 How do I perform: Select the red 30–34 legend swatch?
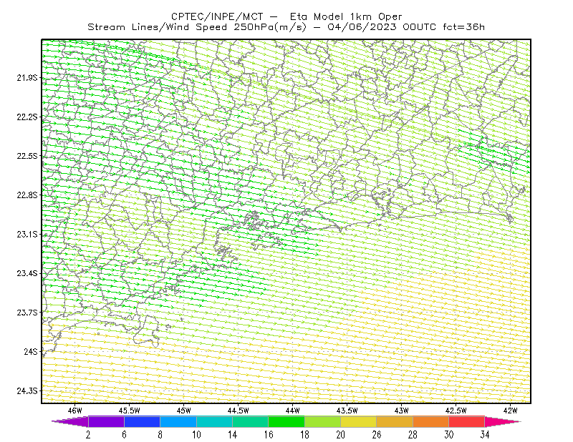coord(467,421)
